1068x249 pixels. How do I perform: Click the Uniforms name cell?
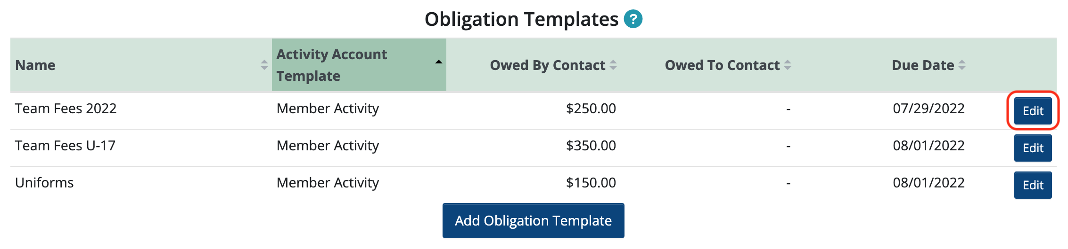(44, 183)
